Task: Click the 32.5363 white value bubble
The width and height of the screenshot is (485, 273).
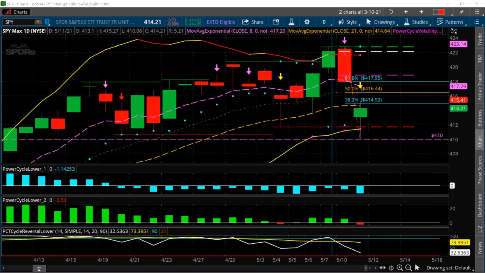Action: pyautogui.click(x=459, y=253)
